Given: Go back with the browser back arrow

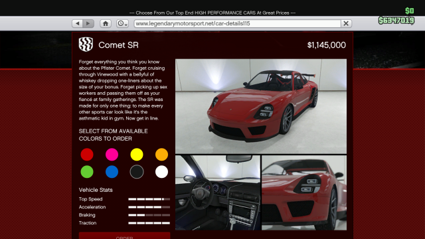Looking at the screenshot, I should point(78,24).
